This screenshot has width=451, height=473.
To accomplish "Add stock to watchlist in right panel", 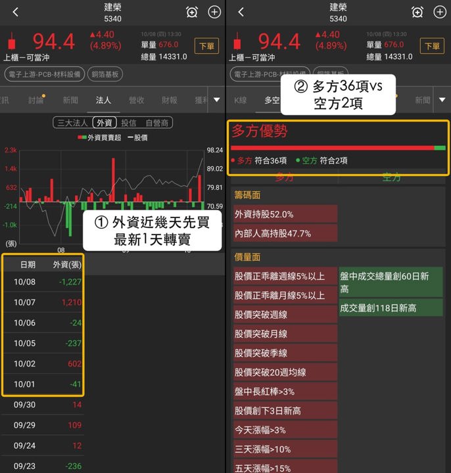I will point(440,12).
